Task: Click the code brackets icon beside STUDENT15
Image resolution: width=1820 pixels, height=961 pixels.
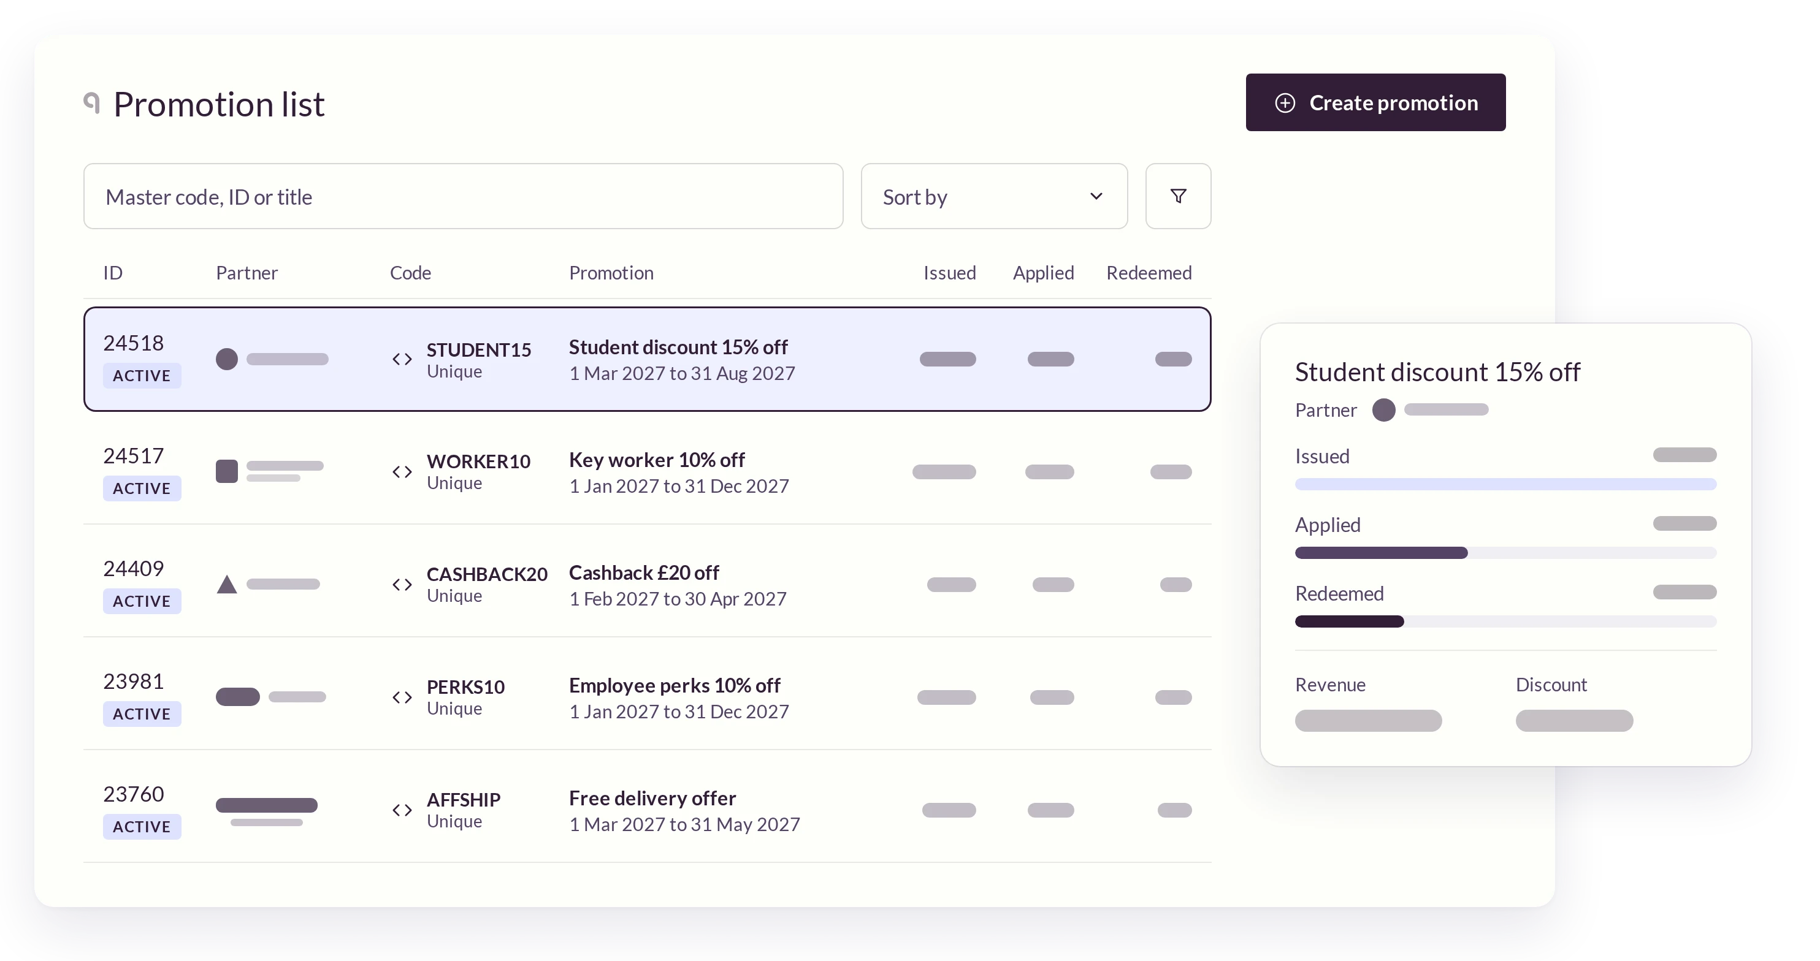Action: pos(402,359)
